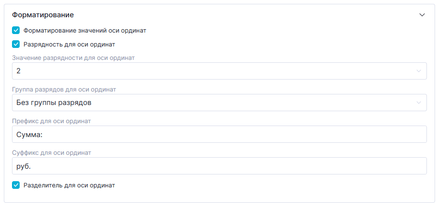Click the Форматирование значений оси ординат label text
Screen dimensions: 437x208
[x=85, y=30]
